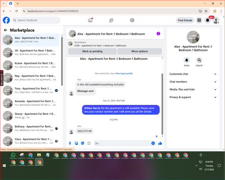Open Chrome tab search dropdown arrow
The width and height of the screenshot is (225, 180).
4,4
